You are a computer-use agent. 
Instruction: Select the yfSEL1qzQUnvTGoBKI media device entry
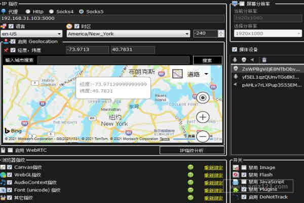point(268,77)
